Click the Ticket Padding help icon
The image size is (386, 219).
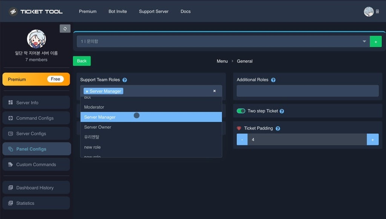click(277, 128)
